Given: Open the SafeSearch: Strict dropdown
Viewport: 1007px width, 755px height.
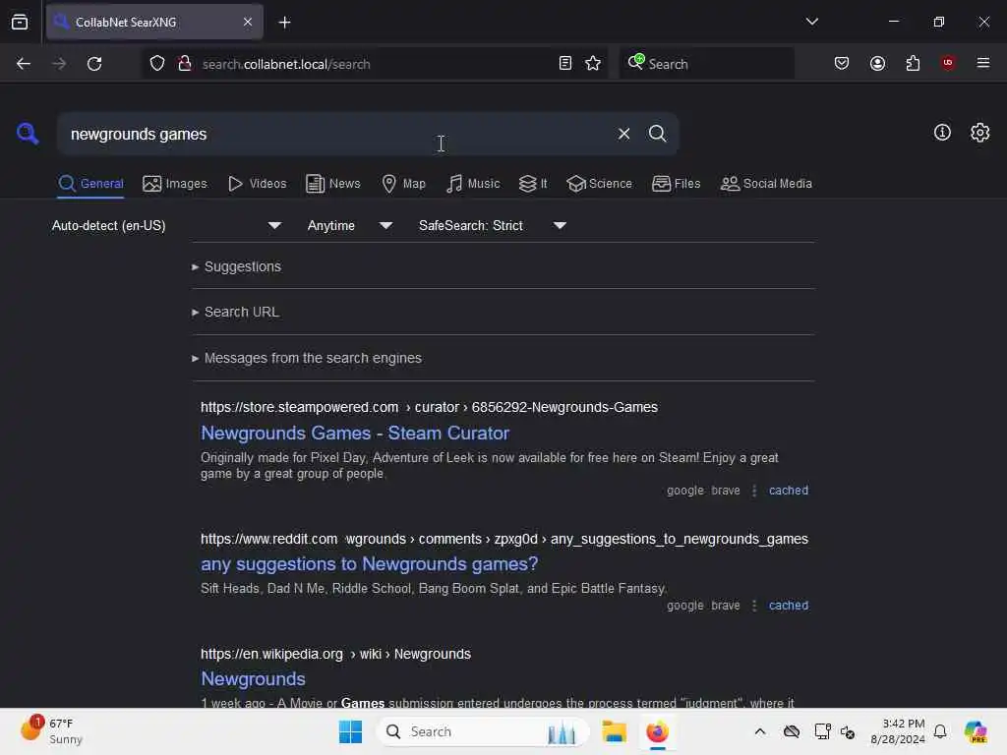Looking at the screenshot, I should (493, 225).
